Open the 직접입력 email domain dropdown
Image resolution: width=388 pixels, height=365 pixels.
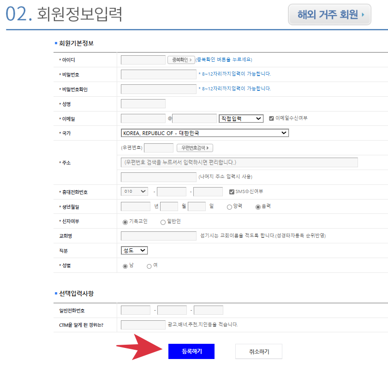241,118
